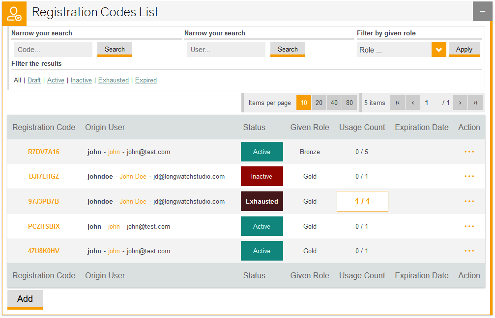
Task: Open actions menu for code DJI7LHGZ
Action: tap(469, 176)
